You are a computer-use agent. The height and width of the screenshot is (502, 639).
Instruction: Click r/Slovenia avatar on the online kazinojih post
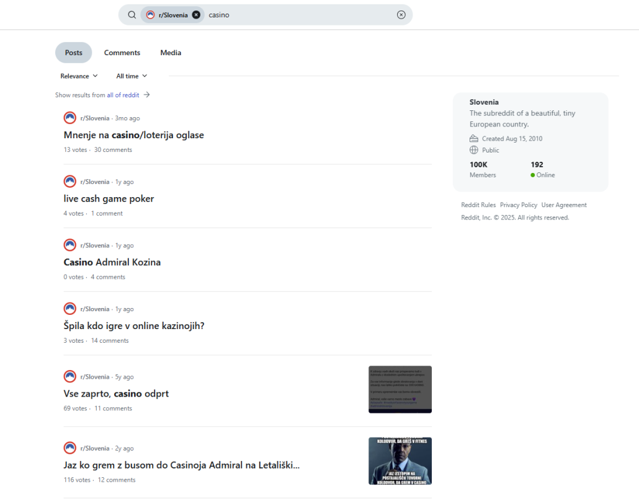(70, 309)
